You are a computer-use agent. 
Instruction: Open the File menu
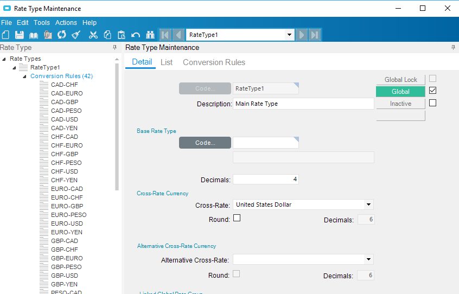tap(7, 23)
